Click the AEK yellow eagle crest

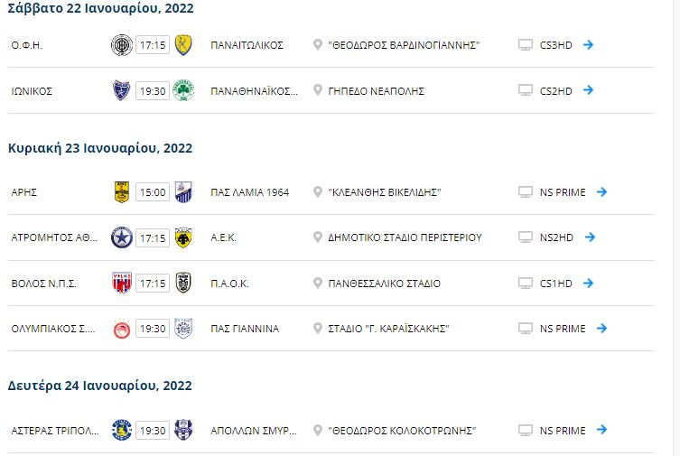coord(184,237)
